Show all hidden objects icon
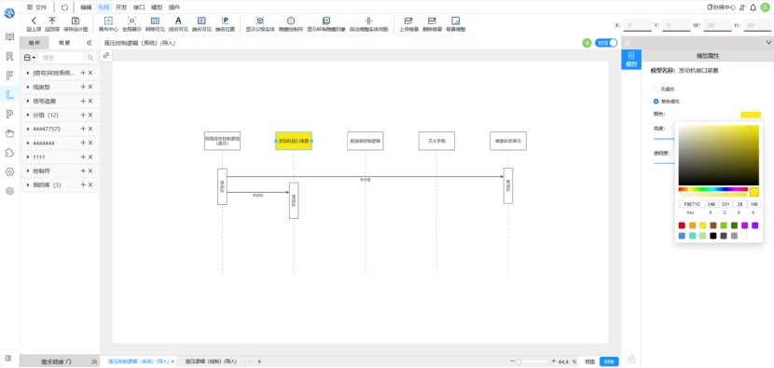 [325, 20]
